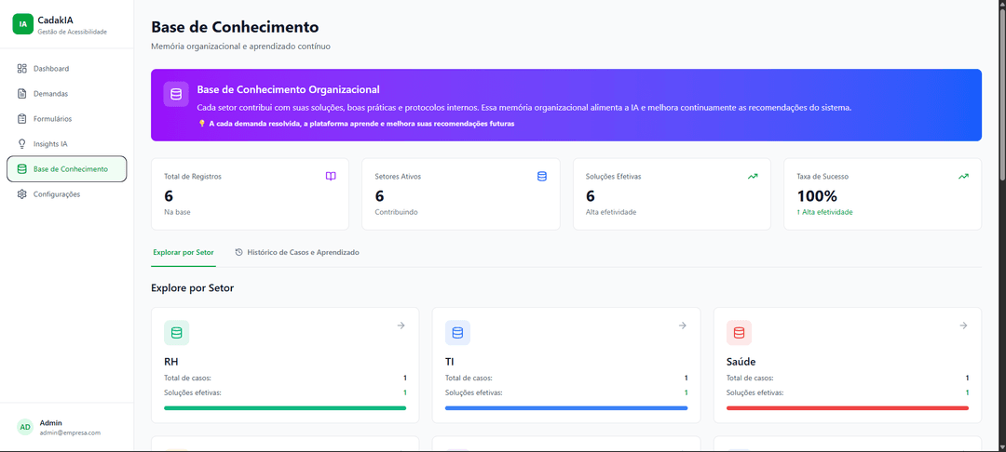Viewport: 1006px width, 452px height.
Task: Click the green RH progress bar
Action: tap(285, 408)
